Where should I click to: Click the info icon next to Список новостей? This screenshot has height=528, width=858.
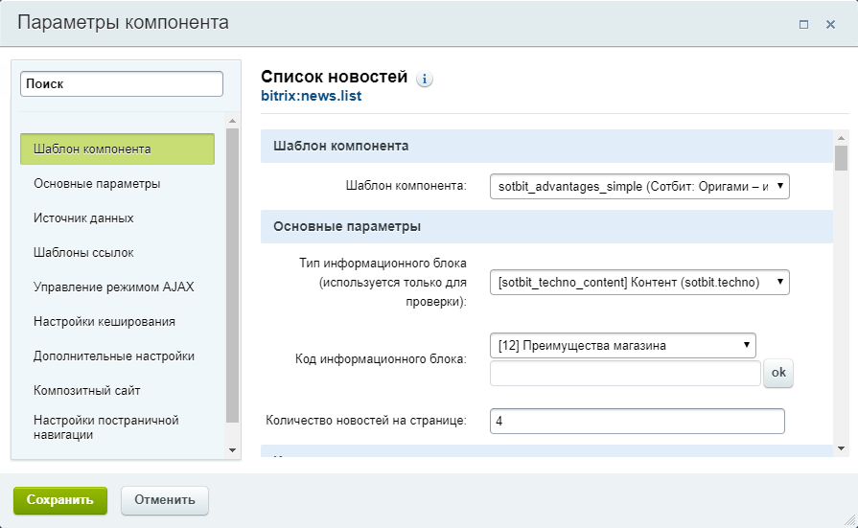point(424,79)
